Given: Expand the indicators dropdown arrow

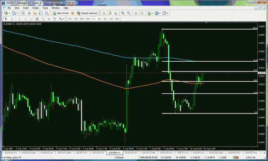Looking at the screenshot, I should tap(152, 13).
